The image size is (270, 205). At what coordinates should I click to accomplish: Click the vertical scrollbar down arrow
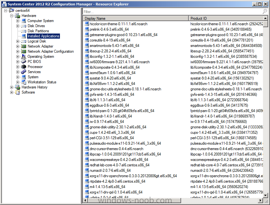click(x=265, y=195)
